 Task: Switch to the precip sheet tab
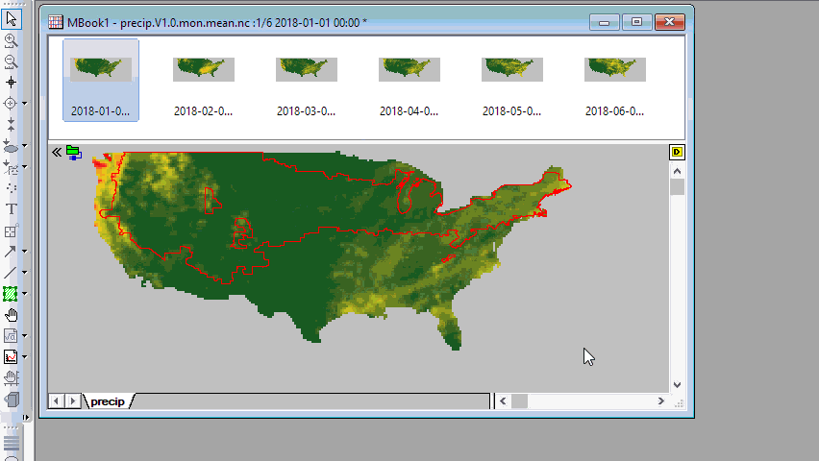click(x=109, y=401)
